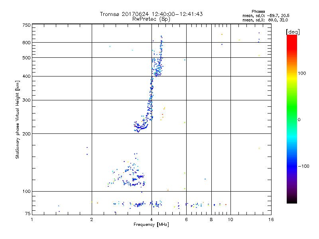
Task: Click the colorbar label '-100'
Action: (303, 166)
